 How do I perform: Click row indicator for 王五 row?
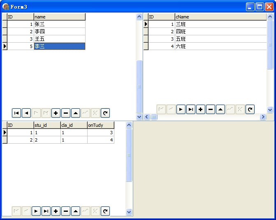5,39
